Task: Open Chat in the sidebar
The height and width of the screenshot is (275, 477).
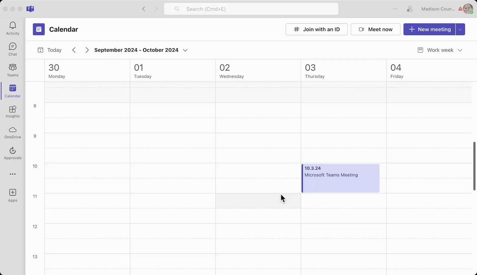Action: pos(13,49)
